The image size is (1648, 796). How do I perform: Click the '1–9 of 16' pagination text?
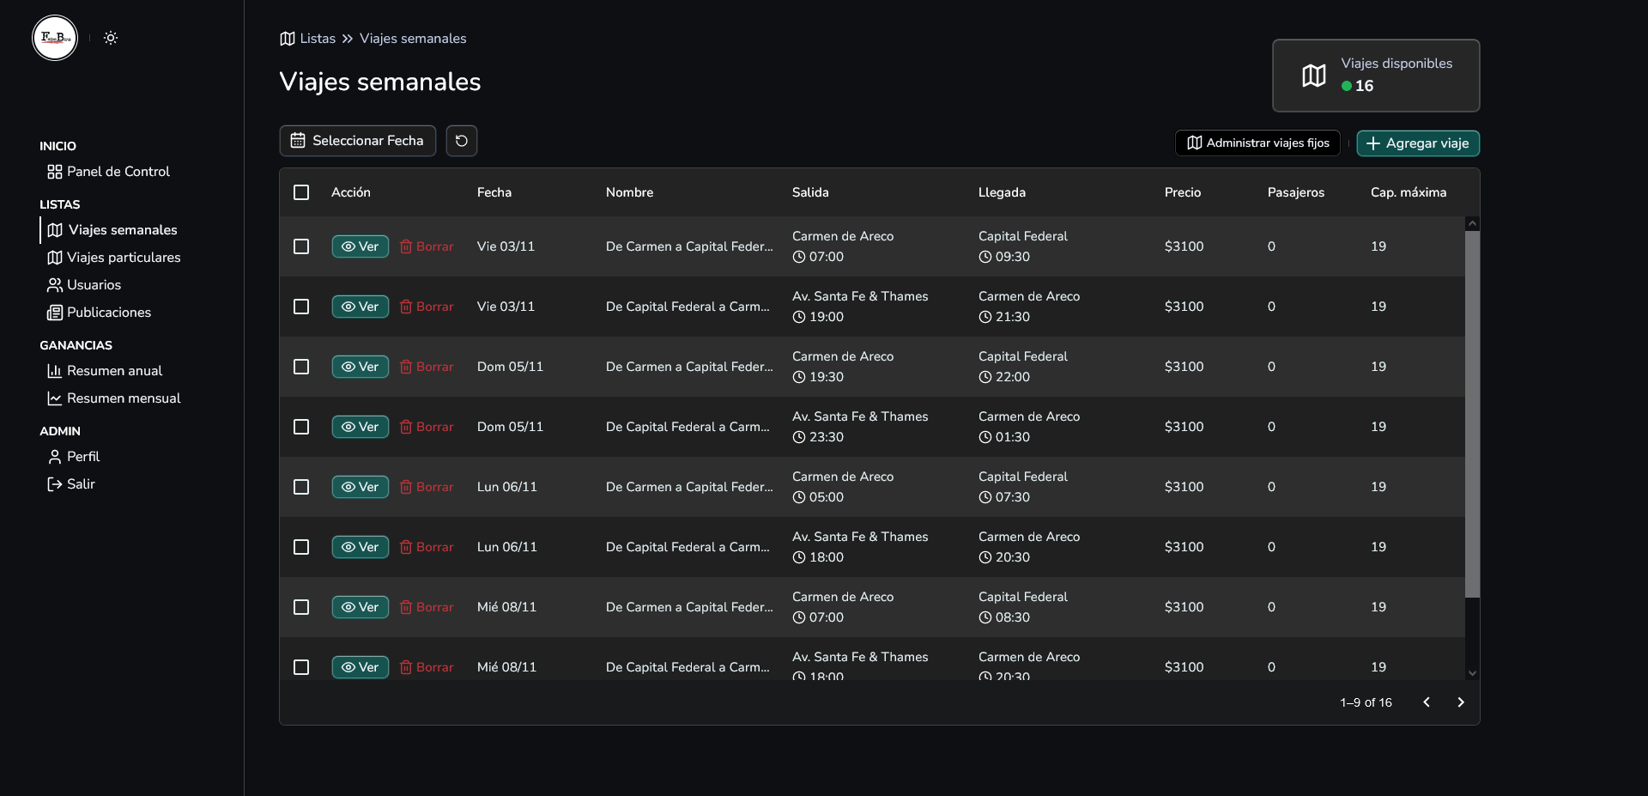pyautogui.click(x=1366, y=702)
